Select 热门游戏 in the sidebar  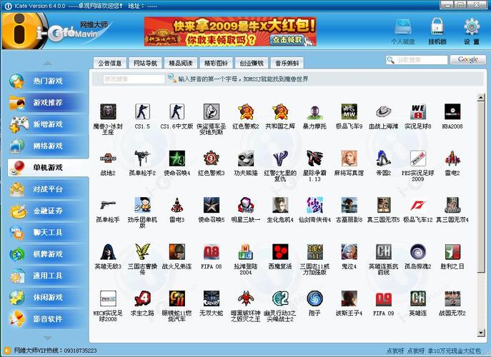click(x=48, y=81)
